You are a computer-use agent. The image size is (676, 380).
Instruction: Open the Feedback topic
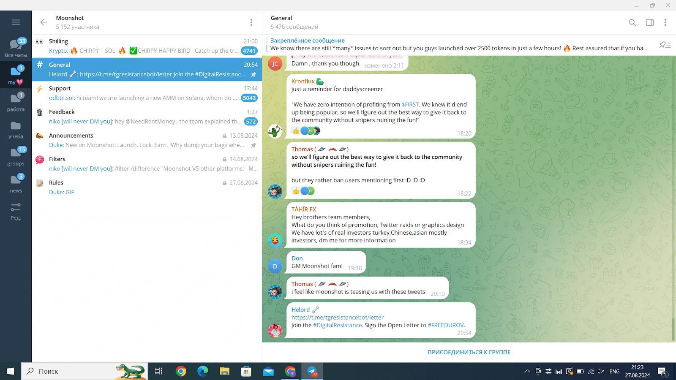[147, 117]
